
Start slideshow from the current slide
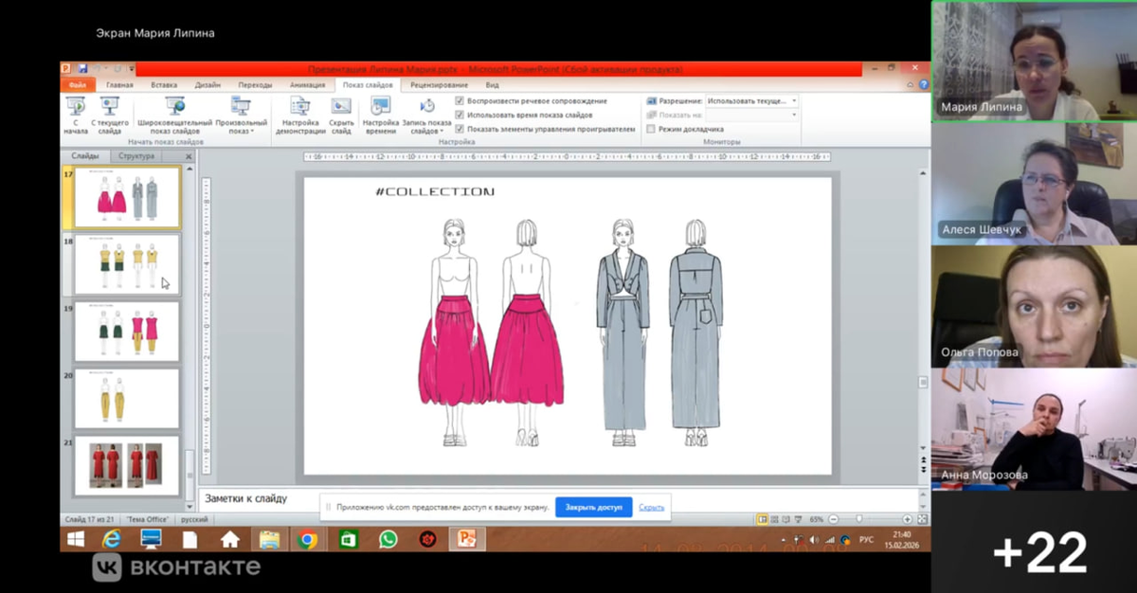tap(110, 113)
